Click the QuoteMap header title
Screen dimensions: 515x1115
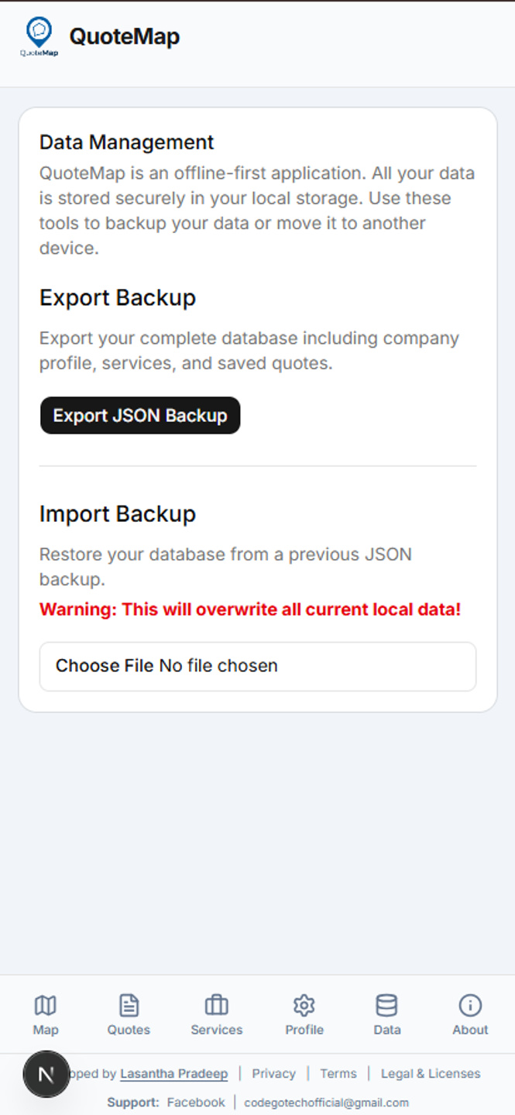click(x=125, y=36)
